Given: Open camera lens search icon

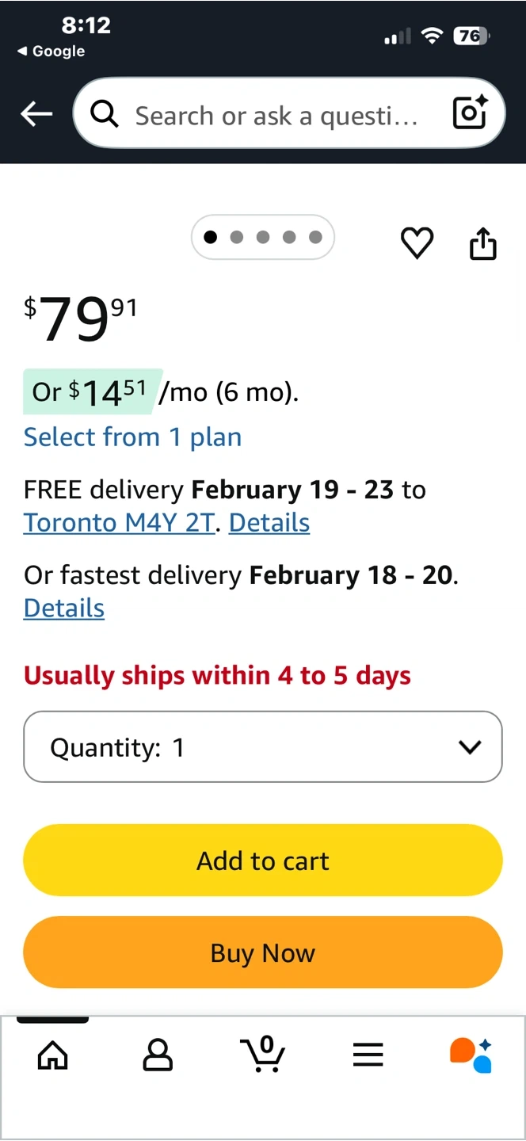Looking at the screenshot, I should point(470,113).
